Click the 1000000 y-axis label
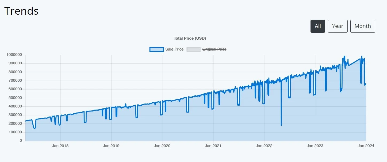Screen dimensions: 387x162 tap(14, 55)
